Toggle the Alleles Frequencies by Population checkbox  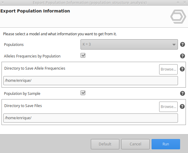(83, 56)
